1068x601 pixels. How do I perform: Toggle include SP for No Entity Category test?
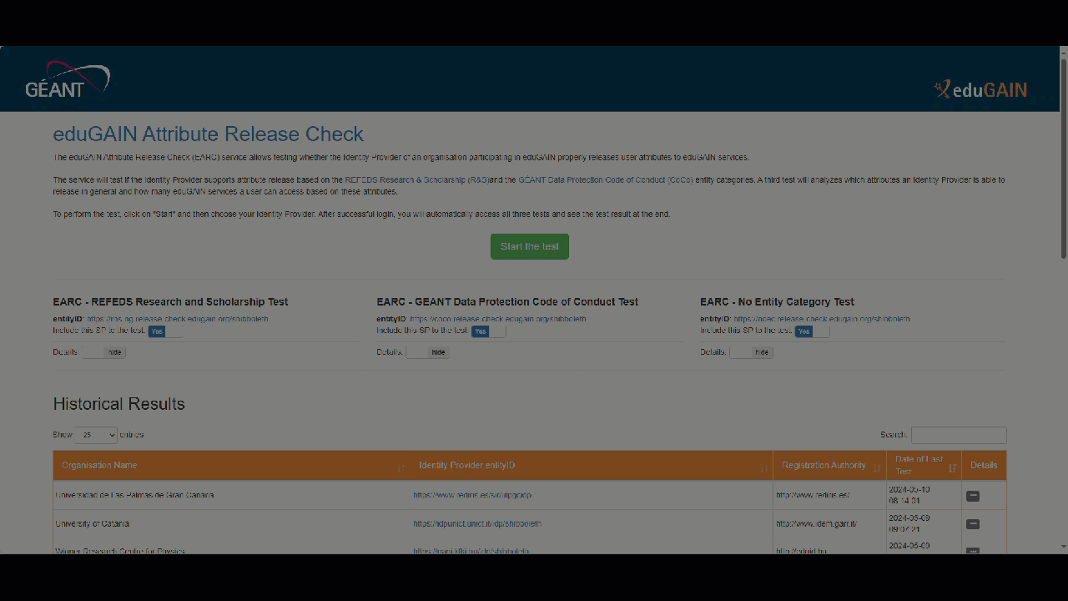tap(812, 331)
